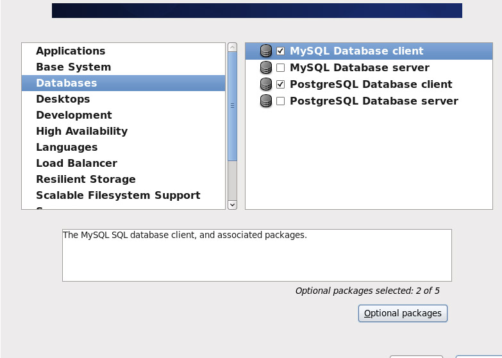Select the Load Balancer category
Viewport: 502px width, 358px height.
[124, 163]
